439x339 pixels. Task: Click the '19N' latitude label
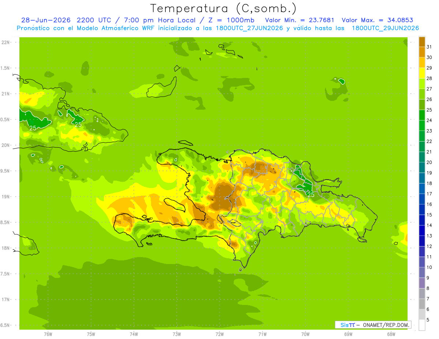click(x=5, y=197)
